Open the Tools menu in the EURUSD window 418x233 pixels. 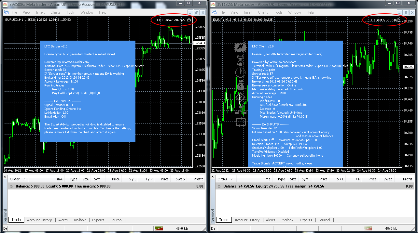[70, 12]
